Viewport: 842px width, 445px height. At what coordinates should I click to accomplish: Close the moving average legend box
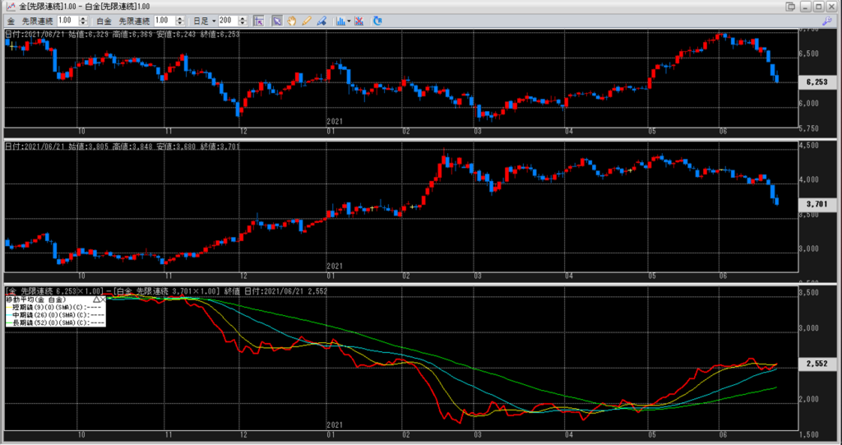pyautogui.click(x=104, y=299)
